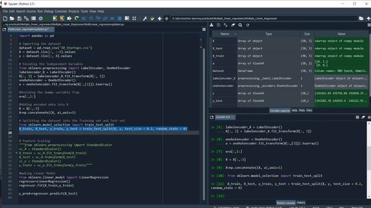
Task: Open the Search menu
Action: pos(21,11)
